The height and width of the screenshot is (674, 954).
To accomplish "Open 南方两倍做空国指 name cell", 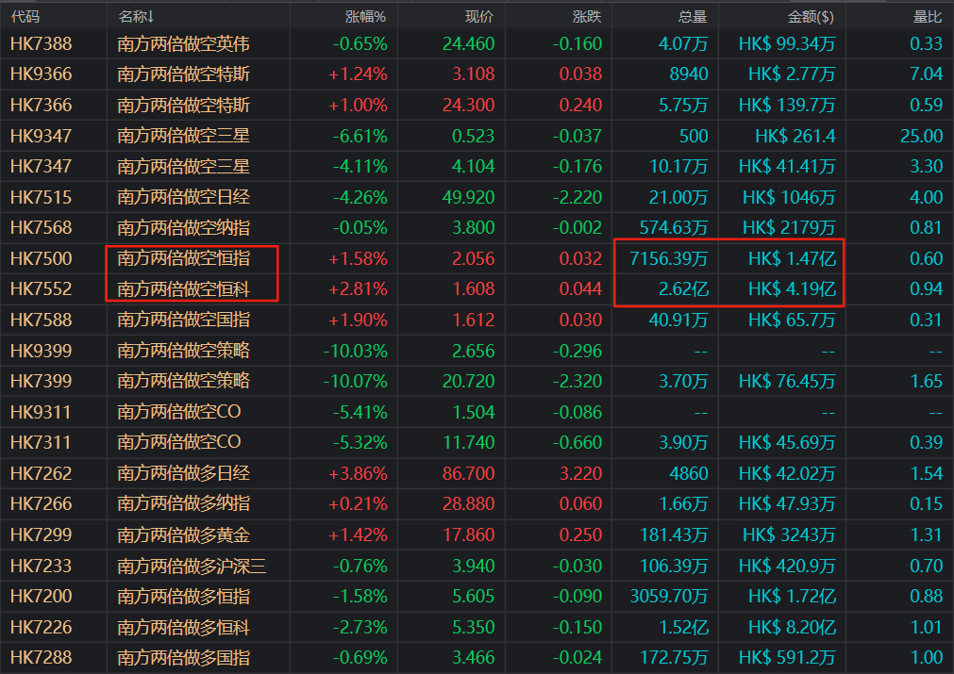I will point(183,320).
